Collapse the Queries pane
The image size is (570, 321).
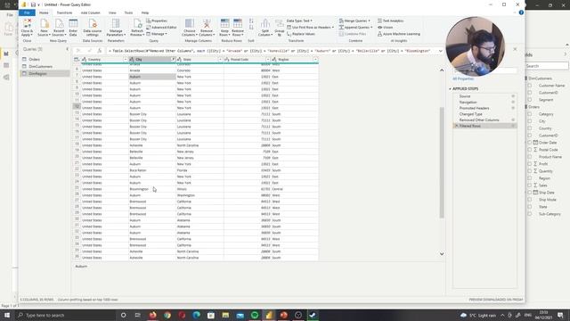tap(68, 49)
